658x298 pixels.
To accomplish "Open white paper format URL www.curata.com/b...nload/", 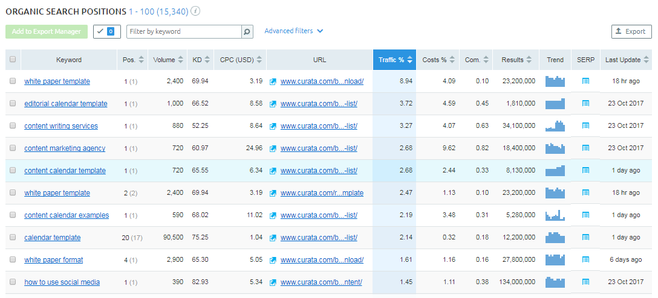I will [322, 260].
